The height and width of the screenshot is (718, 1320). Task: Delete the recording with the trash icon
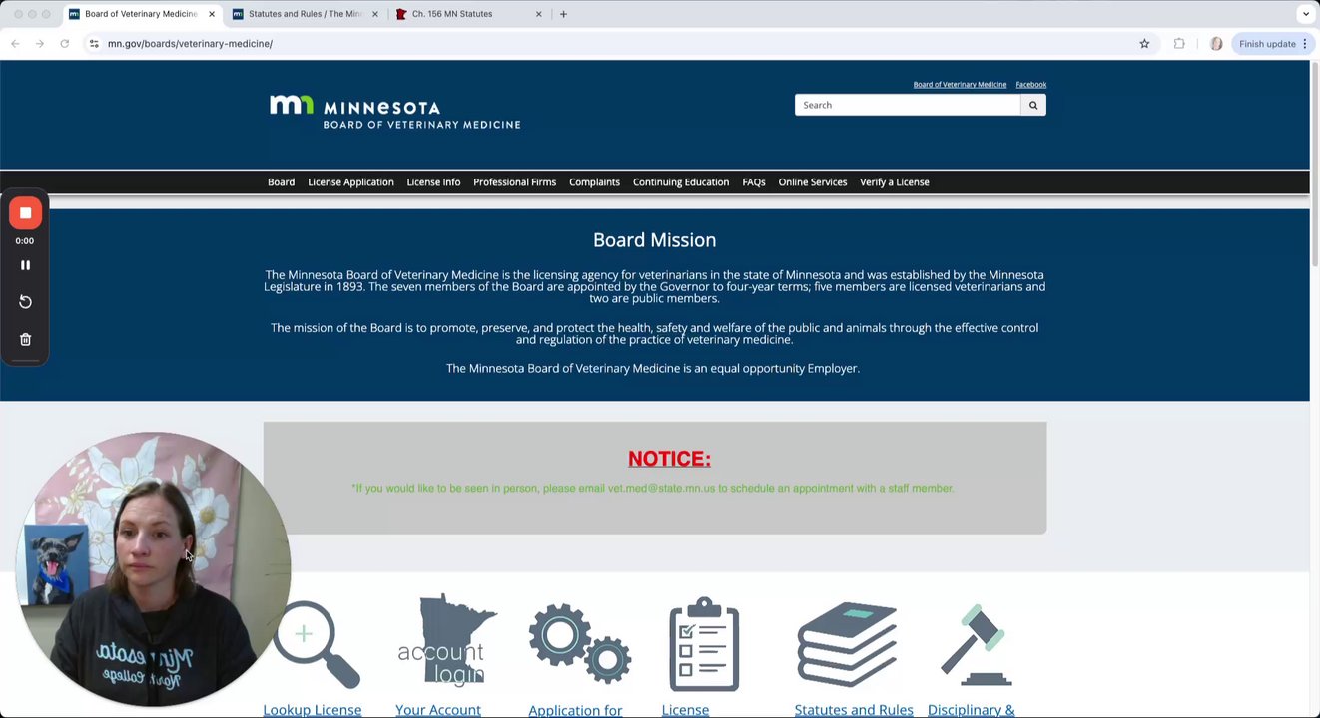pos(25,339)
